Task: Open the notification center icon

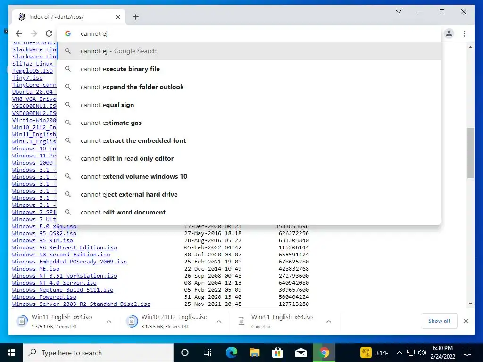Action: (x=467, y=353)
